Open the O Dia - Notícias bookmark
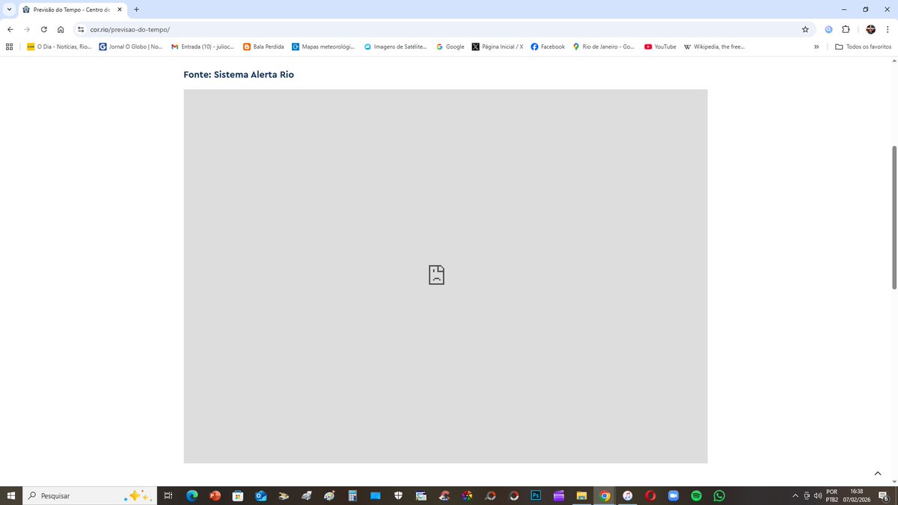The height and width of the screenshot is (505, 898). click(59, 46)
